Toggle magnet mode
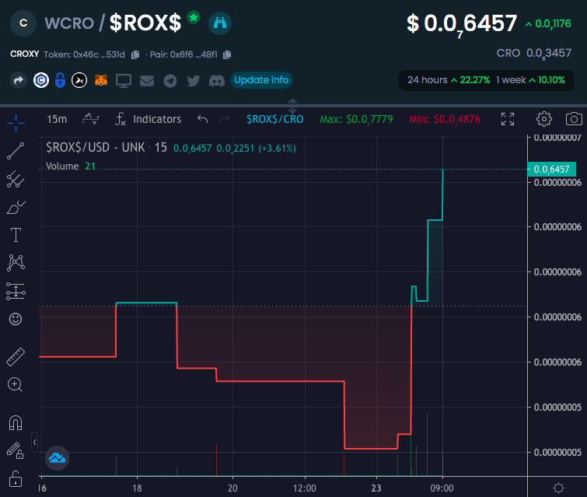 click(16, 423)
